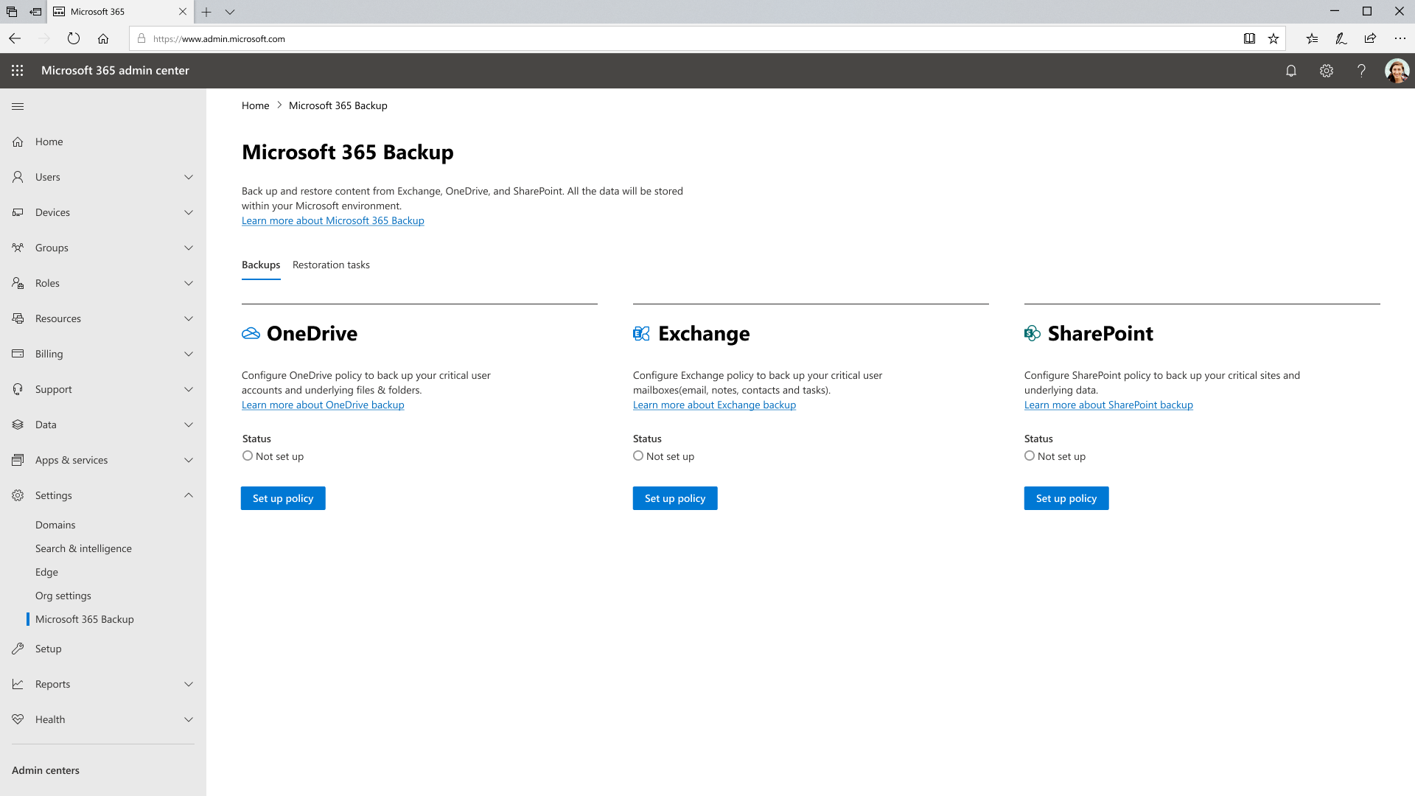This screenshot has height=796, width=1415.
Task: Select the Backups tab
Action: (260, 265)
